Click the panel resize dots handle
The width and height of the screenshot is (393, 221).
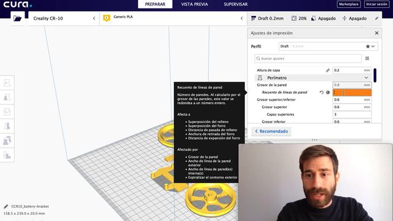point(315,140)
